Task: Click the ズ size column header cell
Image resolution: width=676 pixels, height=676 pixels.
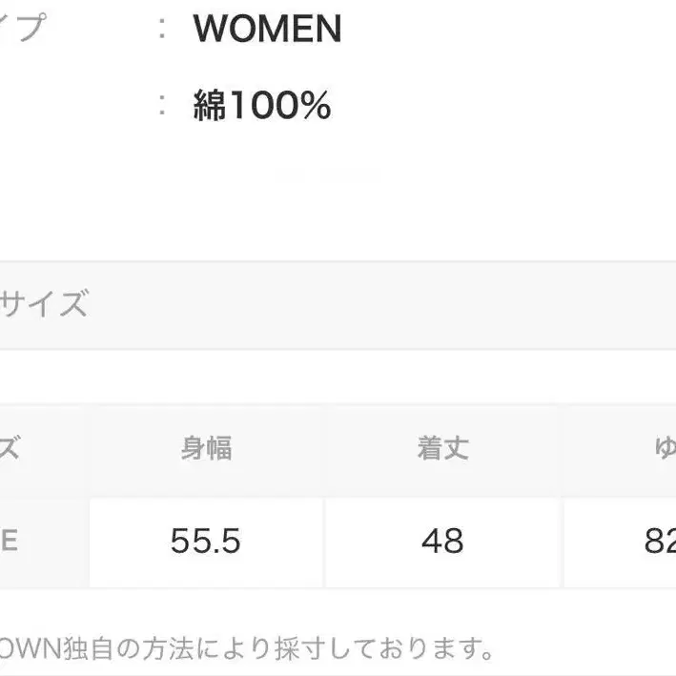Action: (x=11, y=448)
